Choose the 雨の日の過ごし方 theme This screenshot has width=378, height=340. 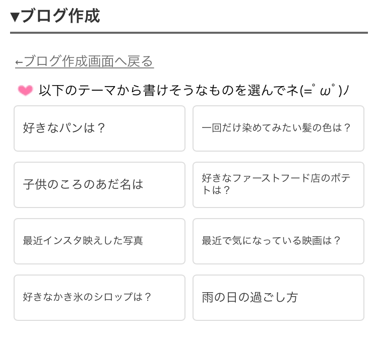(278, 298)
